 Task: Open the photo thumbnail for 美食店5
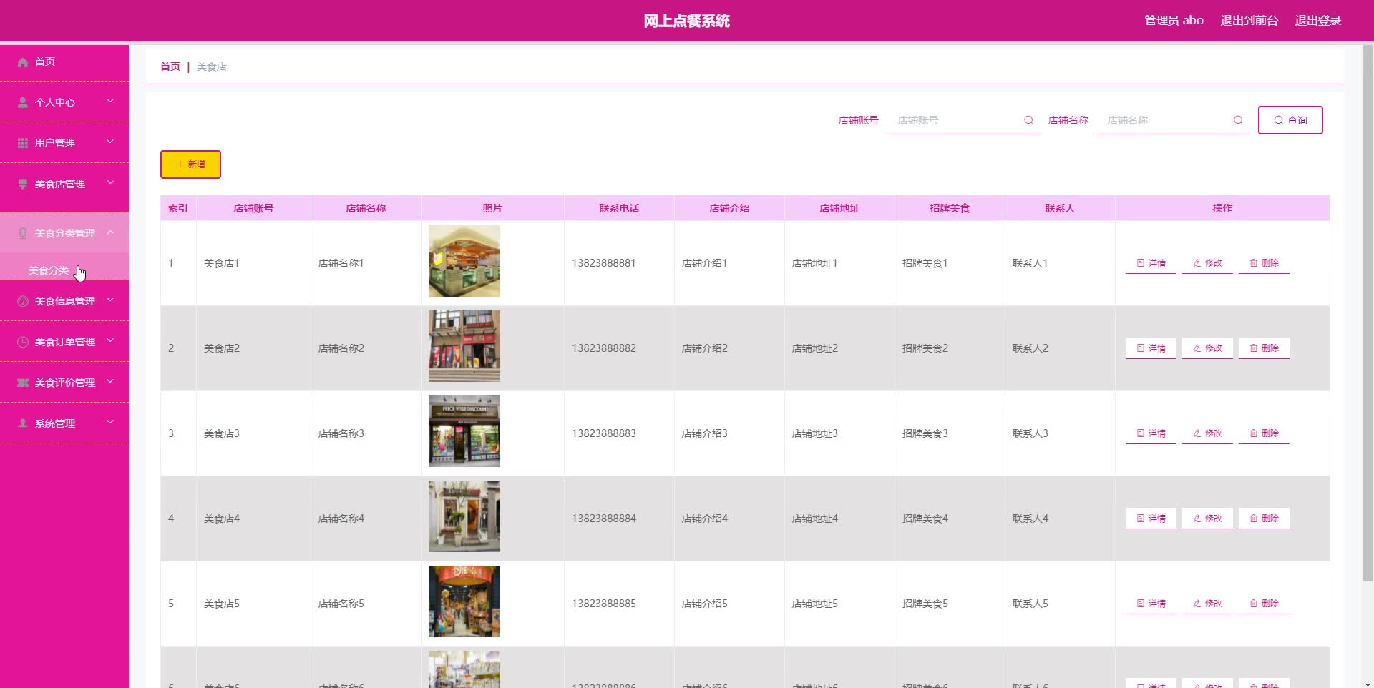pos(464,601)
